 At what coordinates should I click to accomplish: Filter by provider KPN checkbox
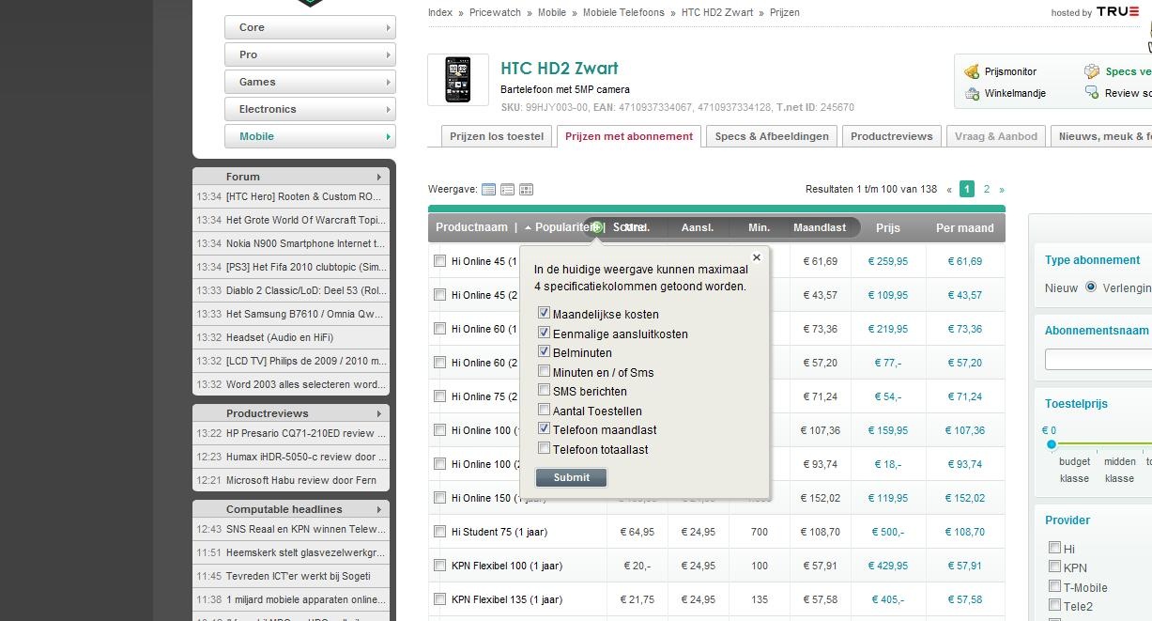1054,567
